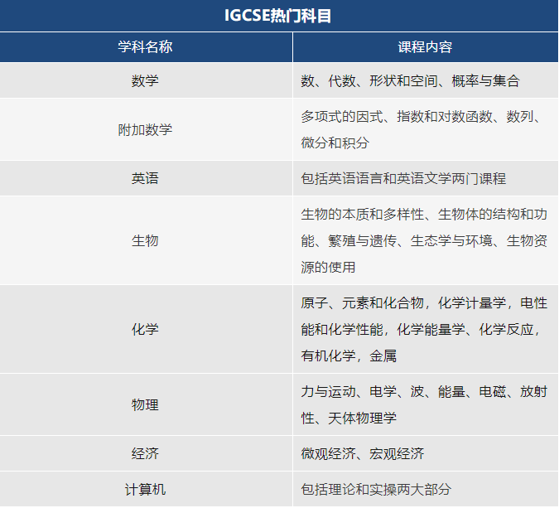559x508 pixels.
Task: Pick the 化学 subject cell
Action: pyautogui.click(x=146, y=329)
